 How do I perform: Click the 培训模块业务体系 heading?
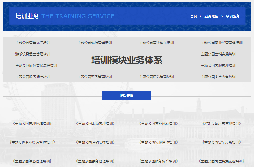pyautogui.click(x=127, y=60)
